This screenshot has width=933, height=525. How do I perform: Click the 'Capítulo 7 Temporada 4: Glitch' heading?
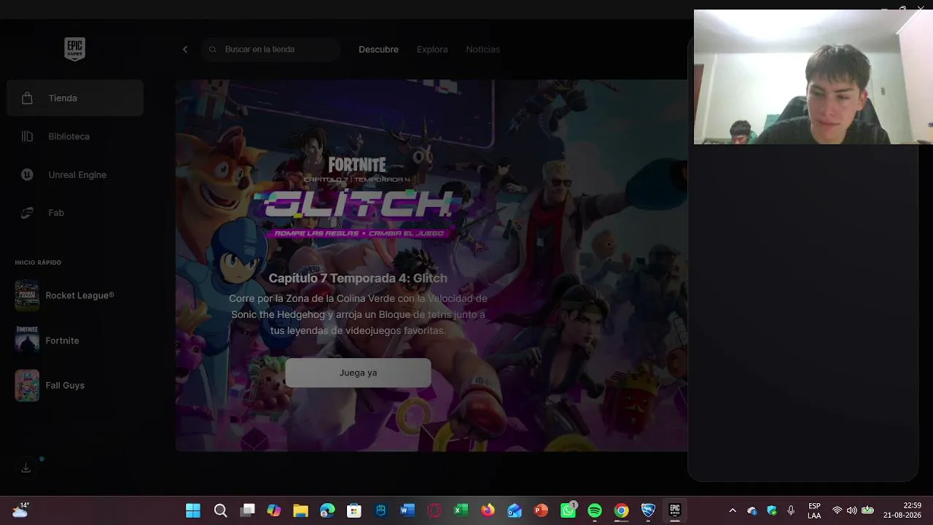(358, 278)
